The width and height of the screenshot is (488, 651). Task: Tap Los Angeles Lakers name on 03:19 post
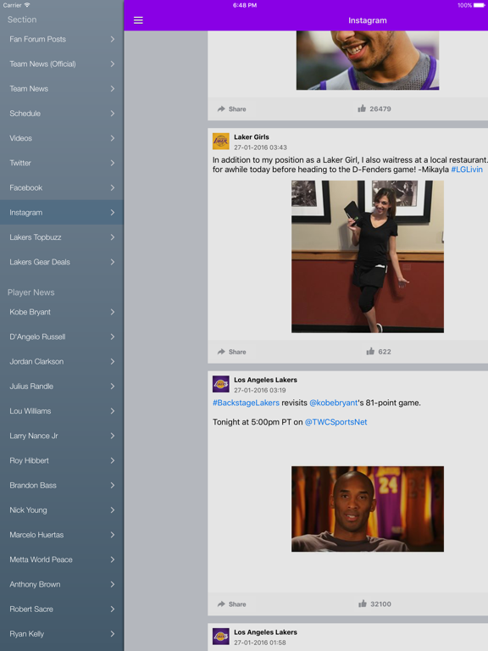tap(265, 380)
